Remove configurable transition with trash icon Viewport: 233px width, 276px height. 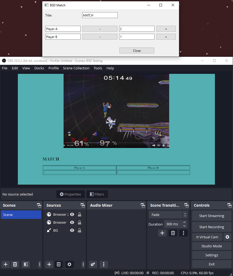click(173, 233)
